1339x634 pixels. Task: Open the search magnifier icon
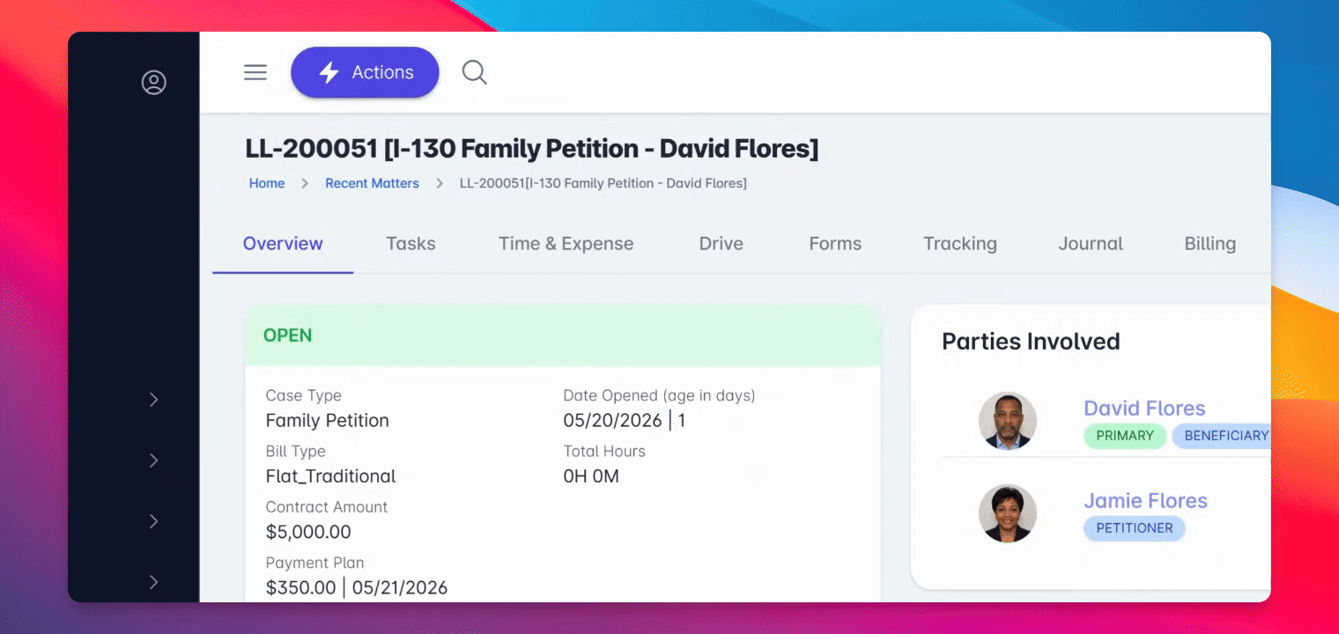coord(475,72)
